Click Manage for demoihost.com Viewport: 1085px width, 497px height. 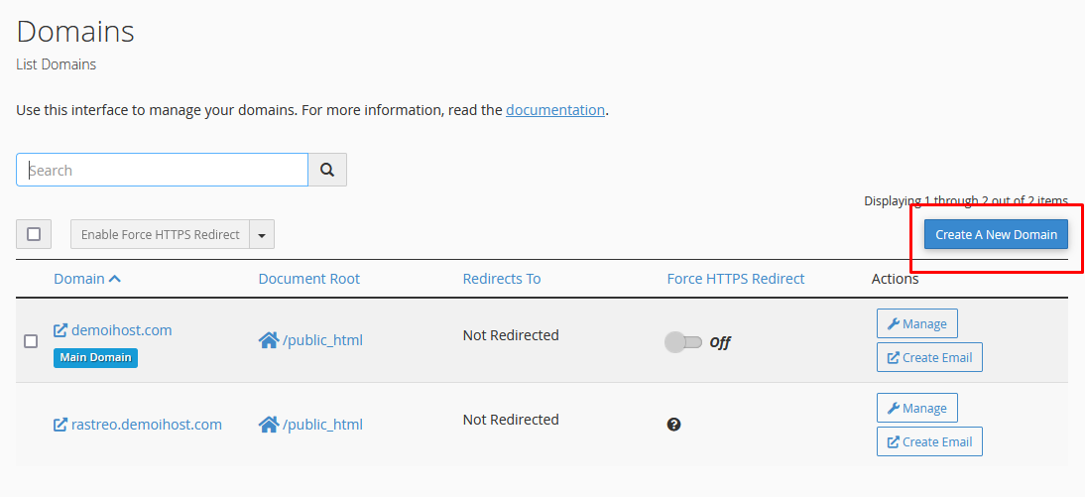(917, 323)
